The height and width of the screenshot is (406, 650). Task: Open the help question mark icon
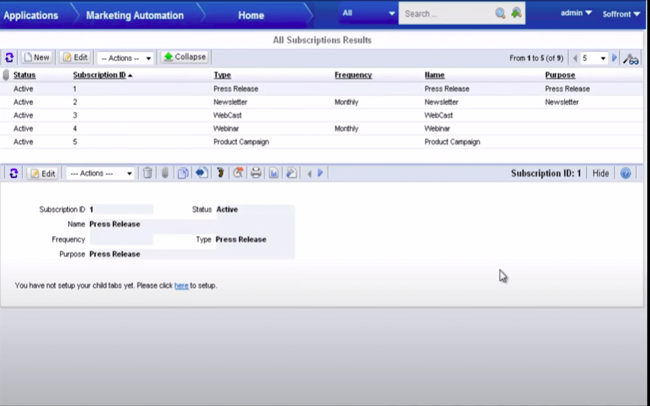(626, 173)
